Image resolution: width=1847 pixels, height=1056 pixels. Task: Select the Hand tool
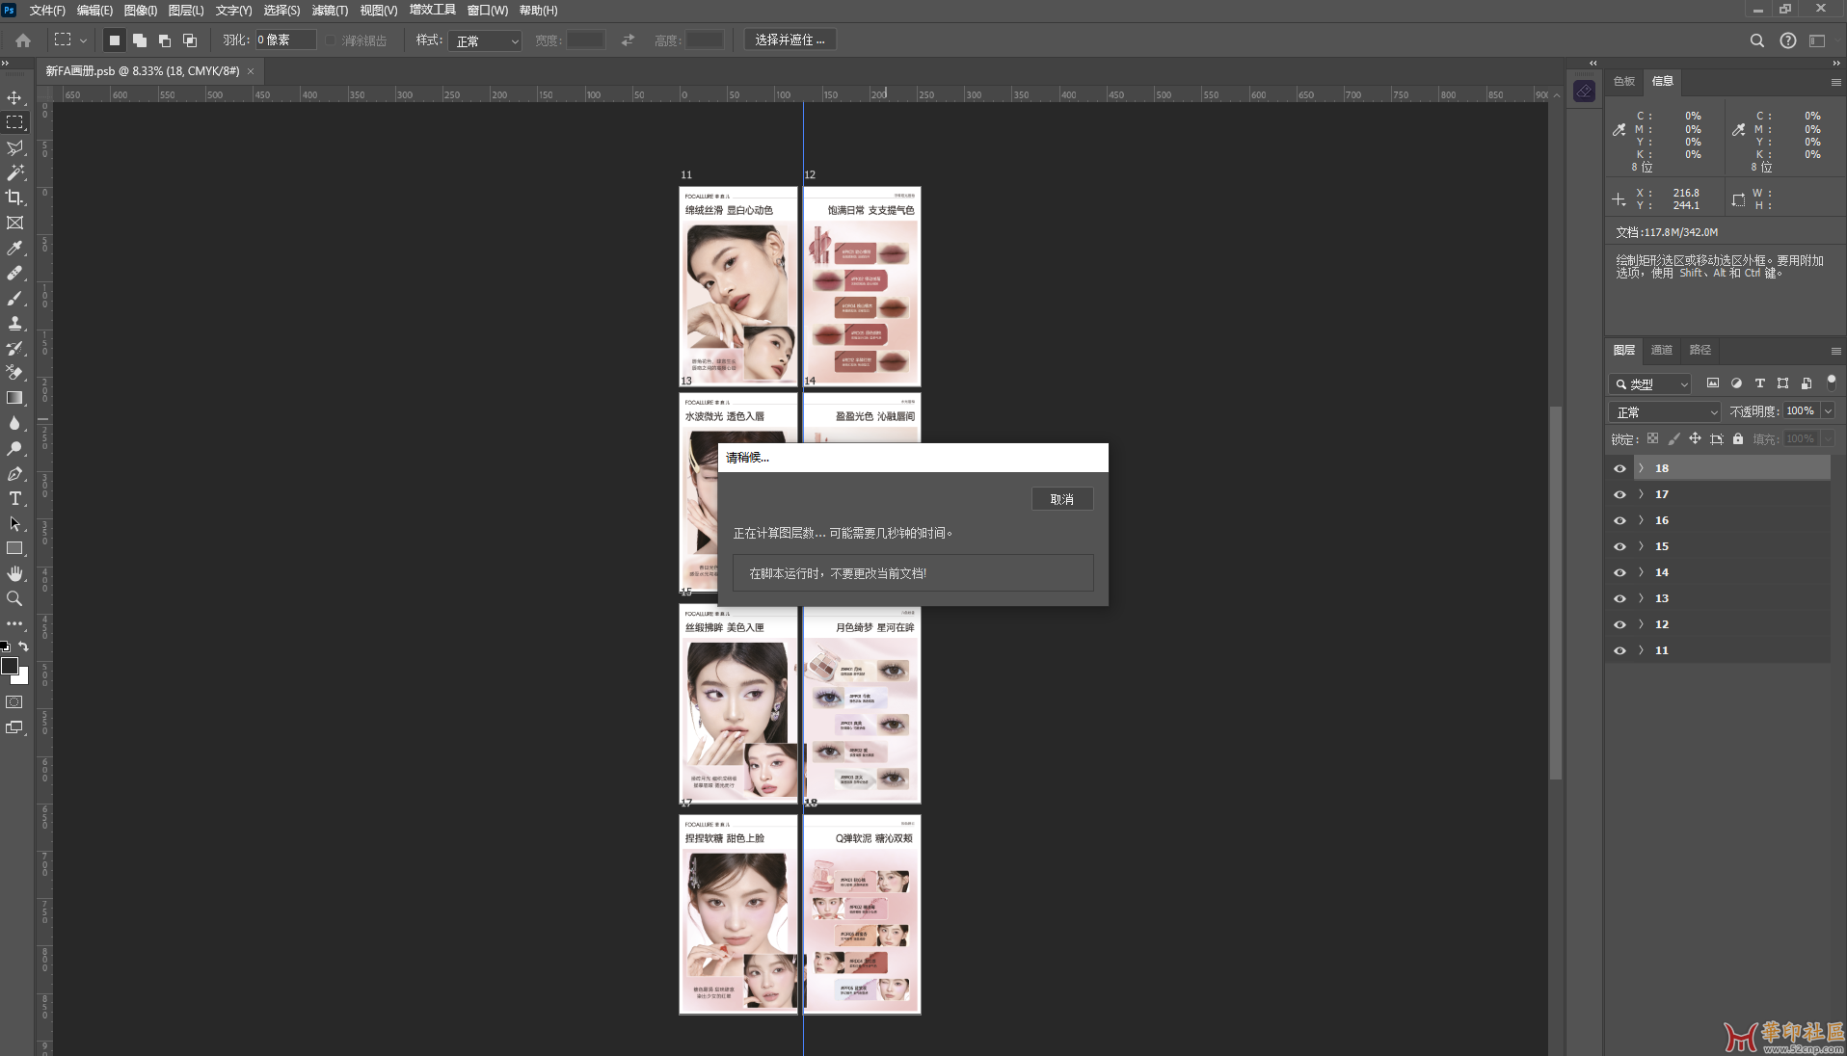point(14,573)
